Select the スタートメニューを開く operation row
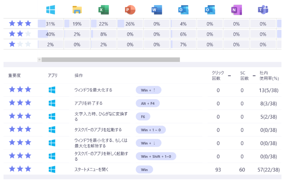Viewport: 287px width, 181px height. pos(93,170)
